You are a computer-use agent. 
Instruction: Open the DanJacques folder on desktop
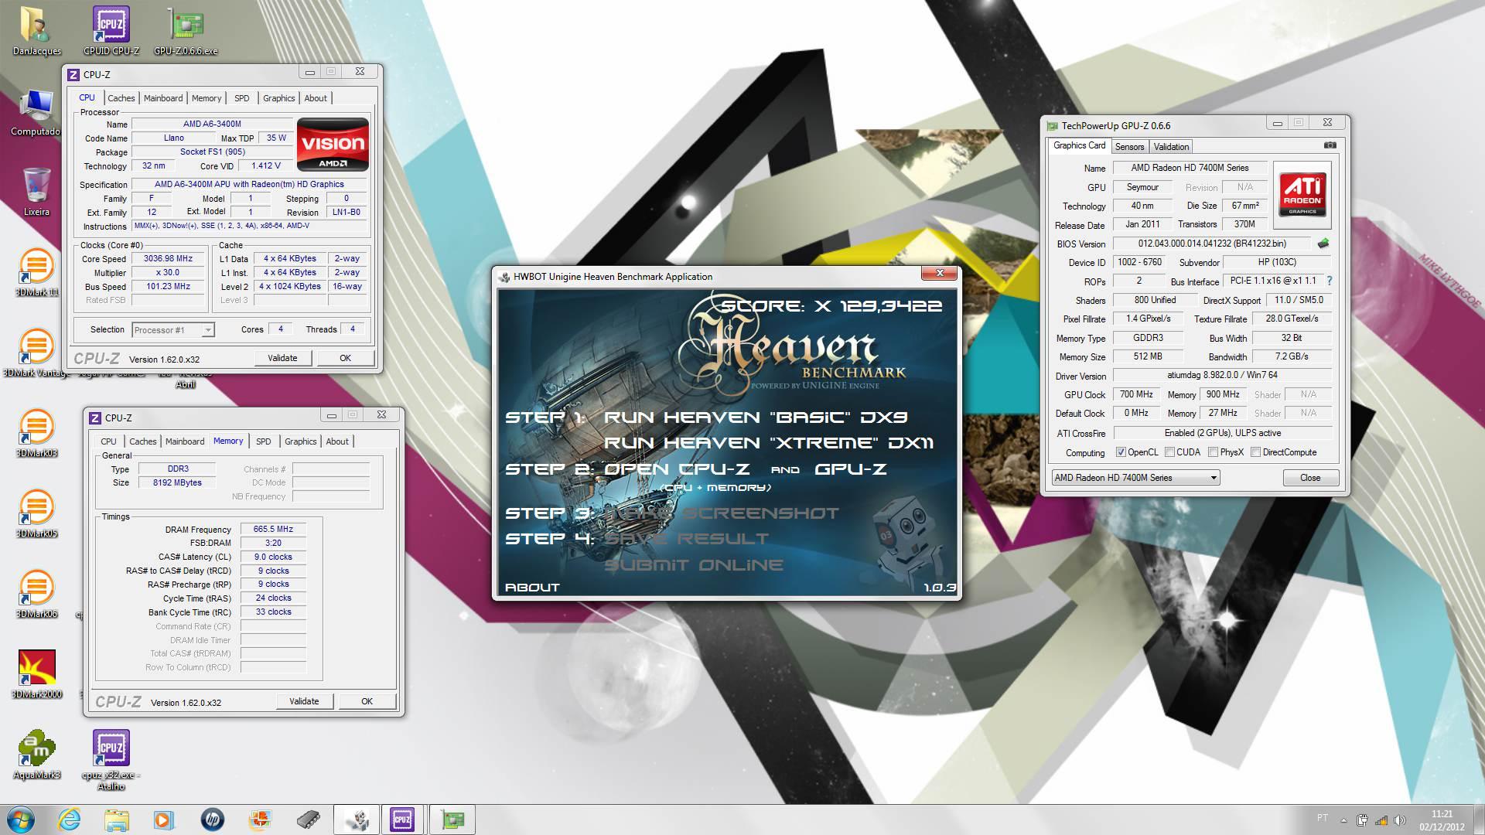pyautogui.click(x=36, y=31)
